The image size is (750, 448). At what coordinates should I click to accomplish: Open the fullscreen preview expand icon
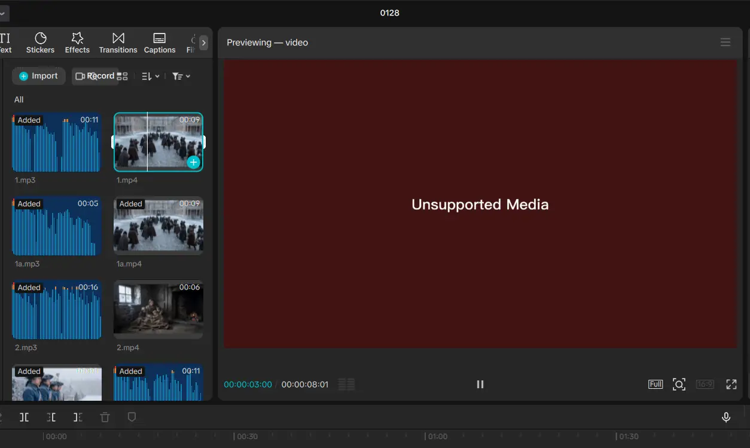(731, 385)
